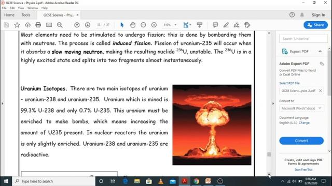Image resolution: width=332 pixels, height=186 pixels.
Task: Print the document using the printer icon
Action: [38, 25]
